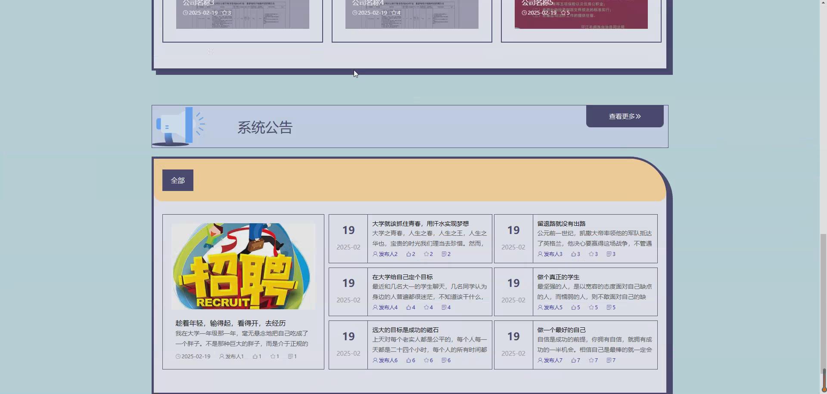The height and width of the screenshot is (394, 827).
Task: Toggle the like on 远大的目标是成功的磁石
Action: click(408, 360)
